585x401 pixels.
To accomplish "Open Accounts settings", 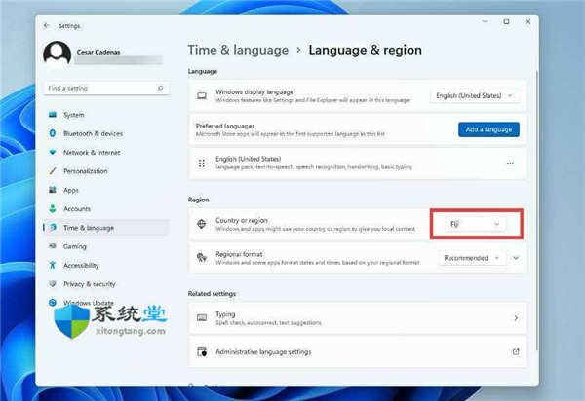I will (106, 208).
